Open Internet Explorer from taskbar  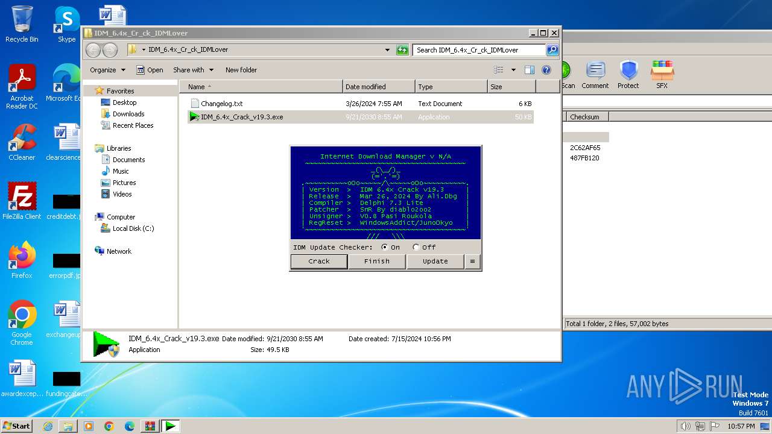(48, 426)
